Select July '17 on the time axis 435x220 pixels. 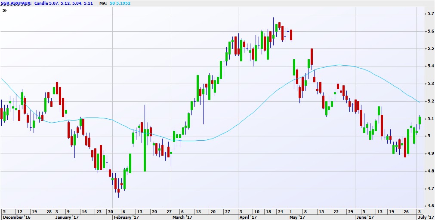point(426,217)
